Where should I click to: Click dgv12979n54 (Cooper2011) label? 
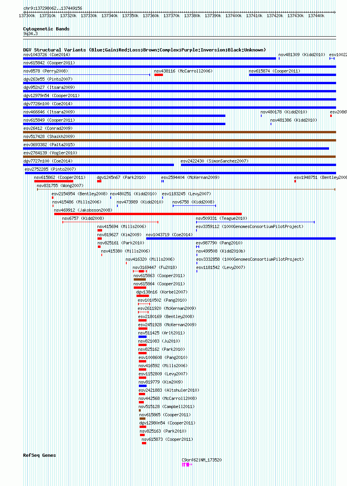pos(51,95)
